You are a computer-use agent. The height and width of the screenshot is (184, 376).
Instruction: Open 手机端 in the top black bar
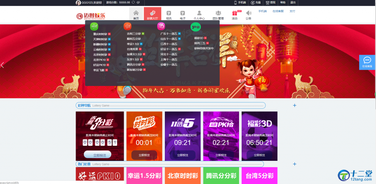pos(240,3)
